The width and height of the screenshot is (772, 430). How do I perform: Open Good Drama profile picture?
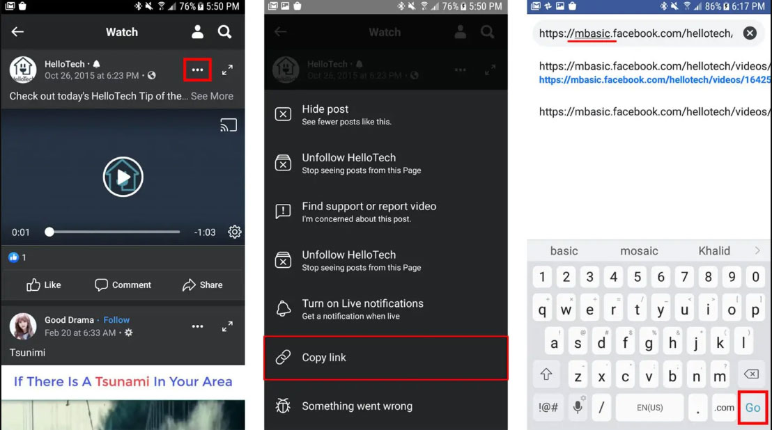[23, 326]
